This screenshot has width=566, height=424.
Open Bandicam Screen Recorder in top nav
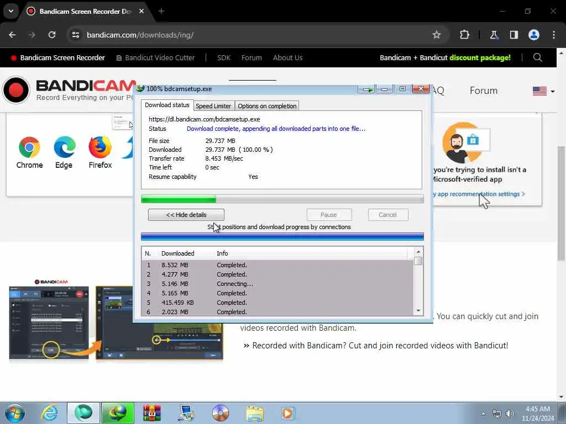pyautogui.click(x=57, y=57)
